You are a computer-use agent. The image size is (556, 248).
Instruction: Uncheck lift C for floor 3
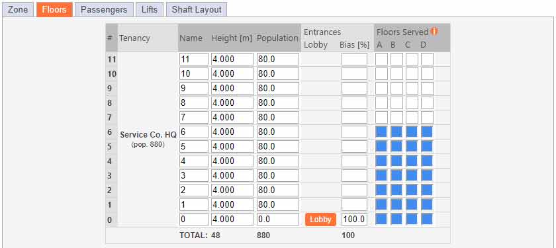point(412,175)
